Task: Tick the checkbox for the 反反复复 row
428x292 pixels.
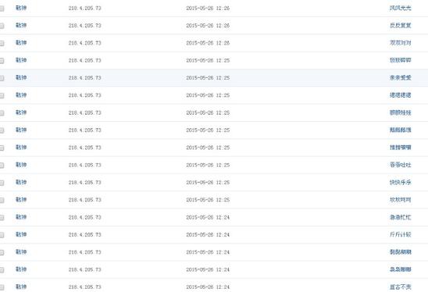Action: (x=2, y=26)
